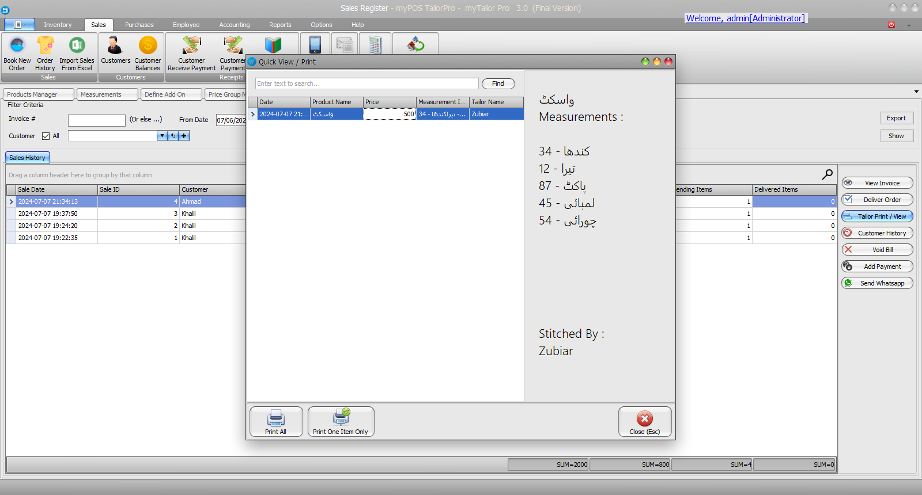The width and height of the screenshot is (922, 495).
Task: Switch to the Reports menu tab
Action: 280,25
